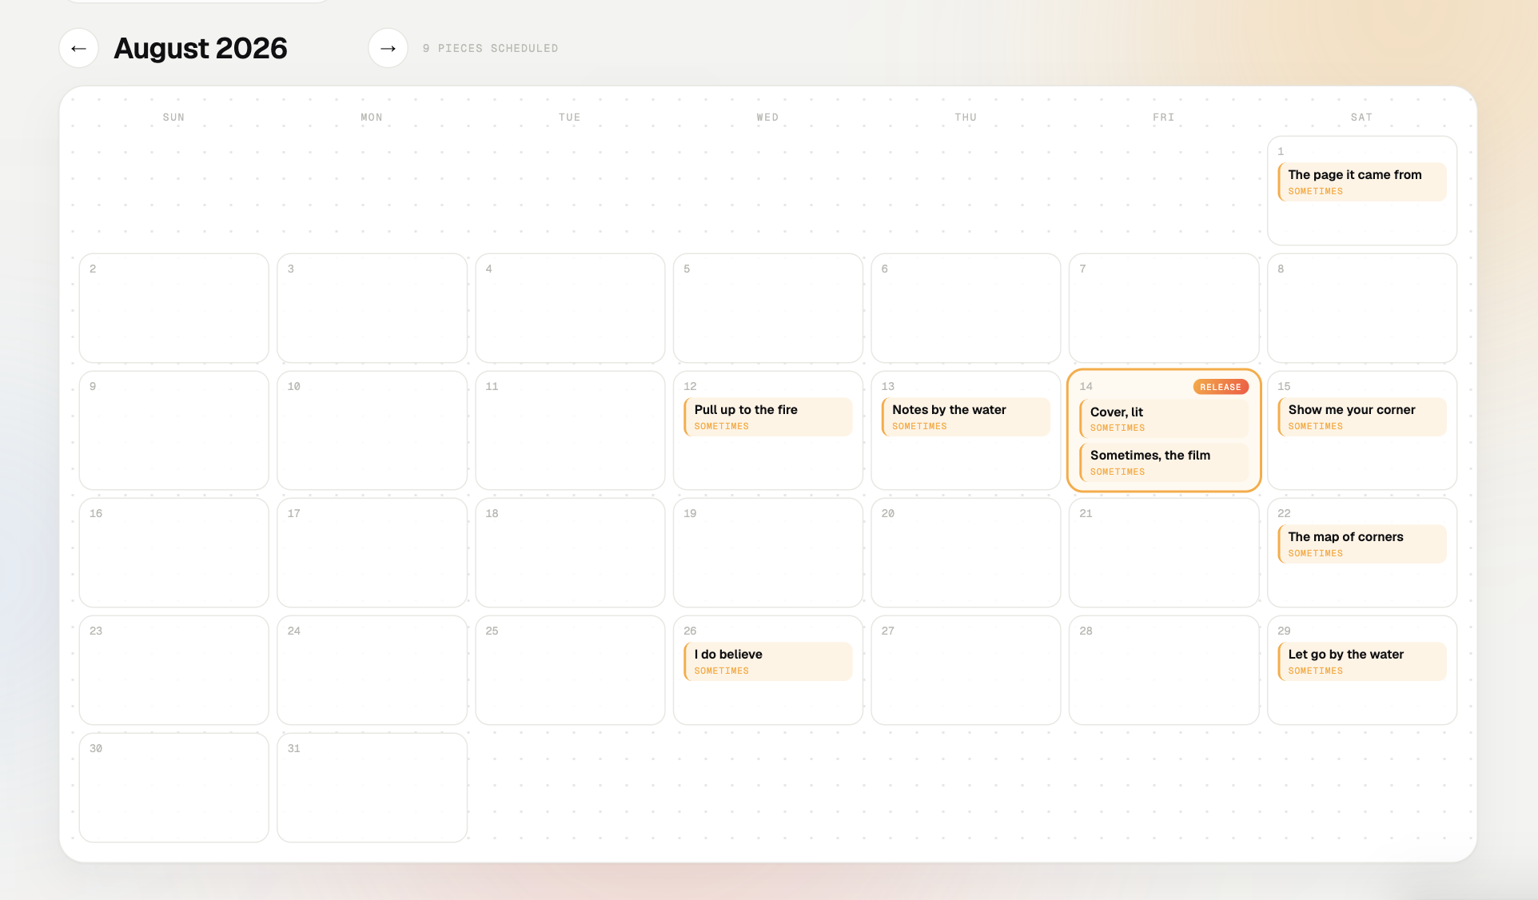1538x900 pixels.
Task: Click the SAT column header
Action: 1361,117
